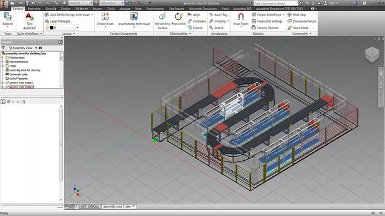
Task: Switch to the Simplify ribbon tab
Action: point(51,8)
